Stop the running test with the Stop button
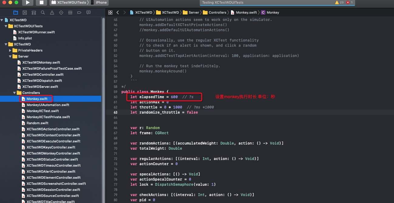This screenshot has height=203, width=394. [42, 2]
